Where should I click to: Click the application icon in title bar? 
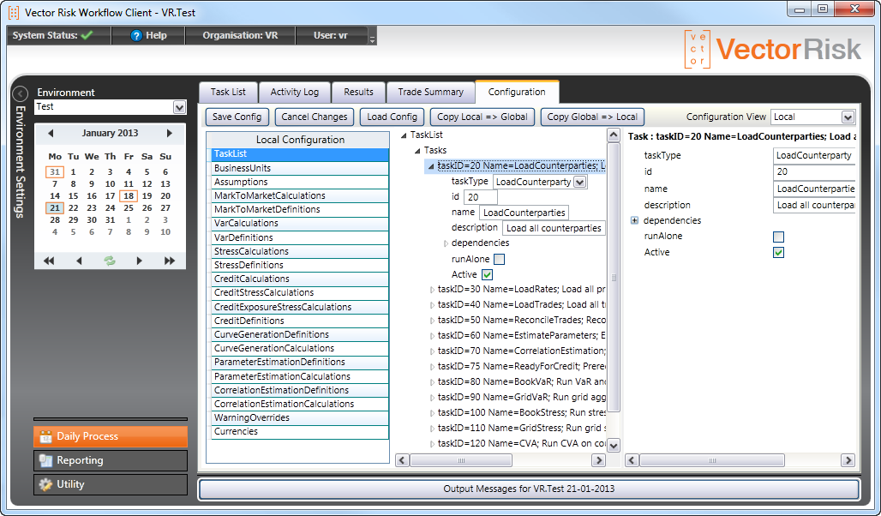click(14, 12)
